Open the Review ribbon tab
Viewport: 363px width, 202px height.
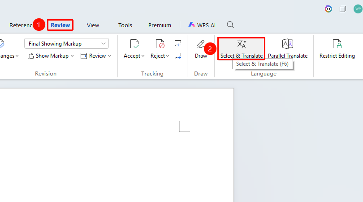(60, 25)
